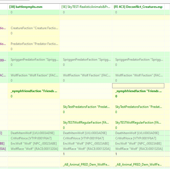
Task: Click PredatorFaction cell in battlenymphs column
Action: tap(34, 44)
